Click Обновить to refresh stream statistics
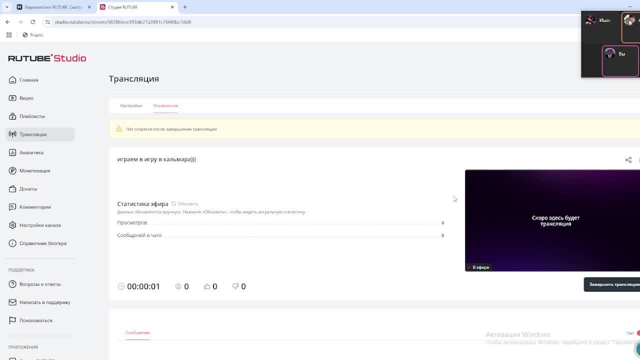 (x=184, y=204)
